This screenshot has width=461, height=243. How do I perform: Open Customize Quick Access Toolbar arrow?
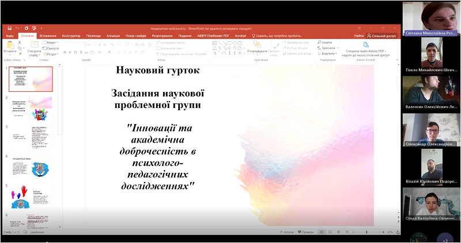(x=41, y=28)
